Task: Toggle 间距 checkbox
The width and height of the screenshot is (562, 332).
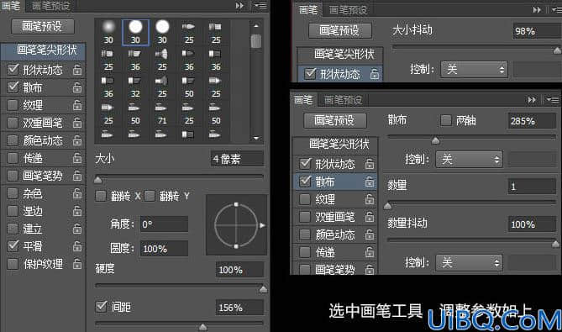Action: [x=102, y=306]
